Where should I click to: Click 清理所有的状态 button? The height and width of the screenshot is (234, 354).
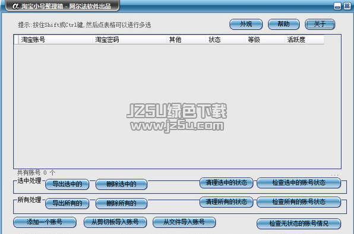tap(226, 202)
